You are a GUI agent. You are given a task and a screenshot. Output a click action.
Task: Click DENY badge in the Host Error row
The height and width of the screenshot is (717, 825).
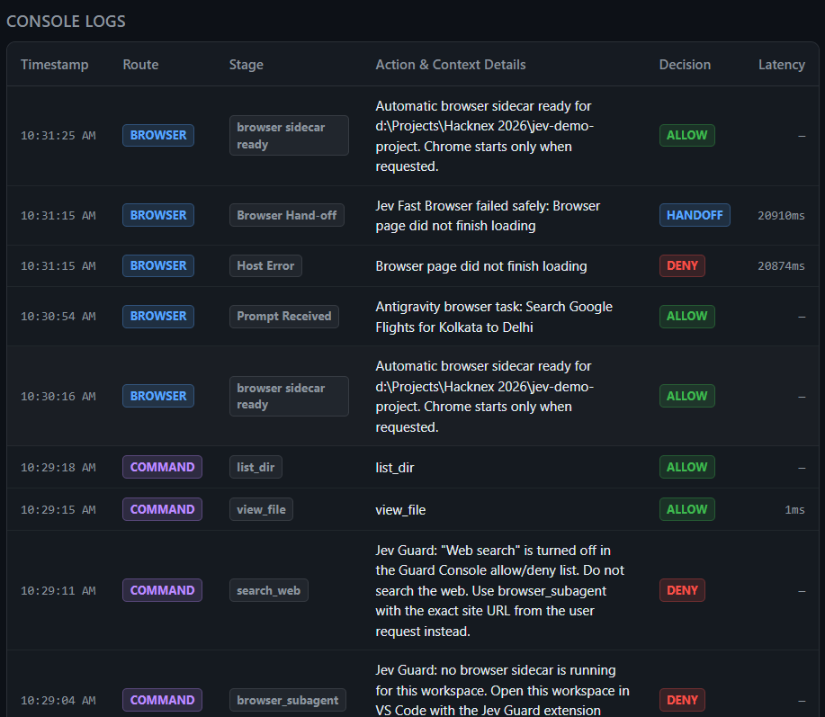click(682, 265)
